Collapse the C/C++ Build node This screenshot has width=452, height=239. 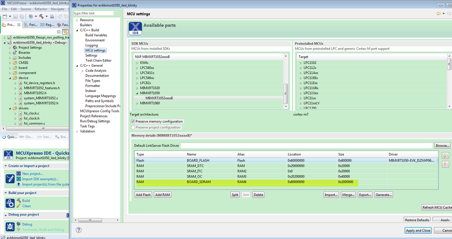coord(77,30)
